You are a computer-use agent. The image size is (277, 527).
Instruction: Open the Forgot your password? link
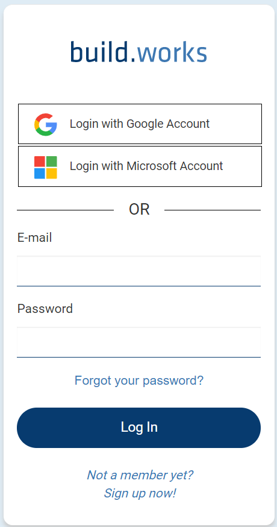[x=139, y=380]
